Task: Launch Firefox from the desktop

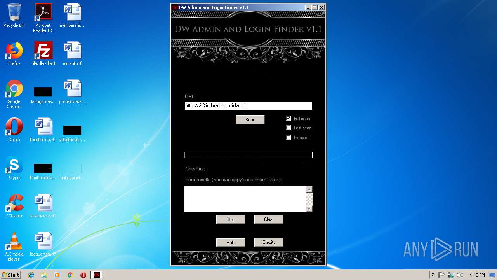Action: pyautogui.click(x=14, y=54)
